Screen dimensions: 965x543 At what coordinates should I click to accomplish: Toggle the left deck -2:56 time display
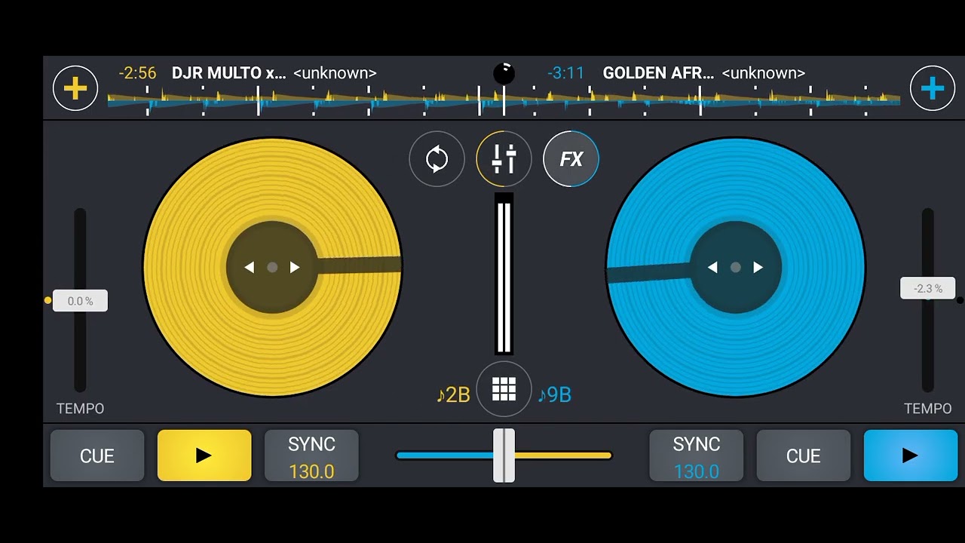[x=137, y=73]
